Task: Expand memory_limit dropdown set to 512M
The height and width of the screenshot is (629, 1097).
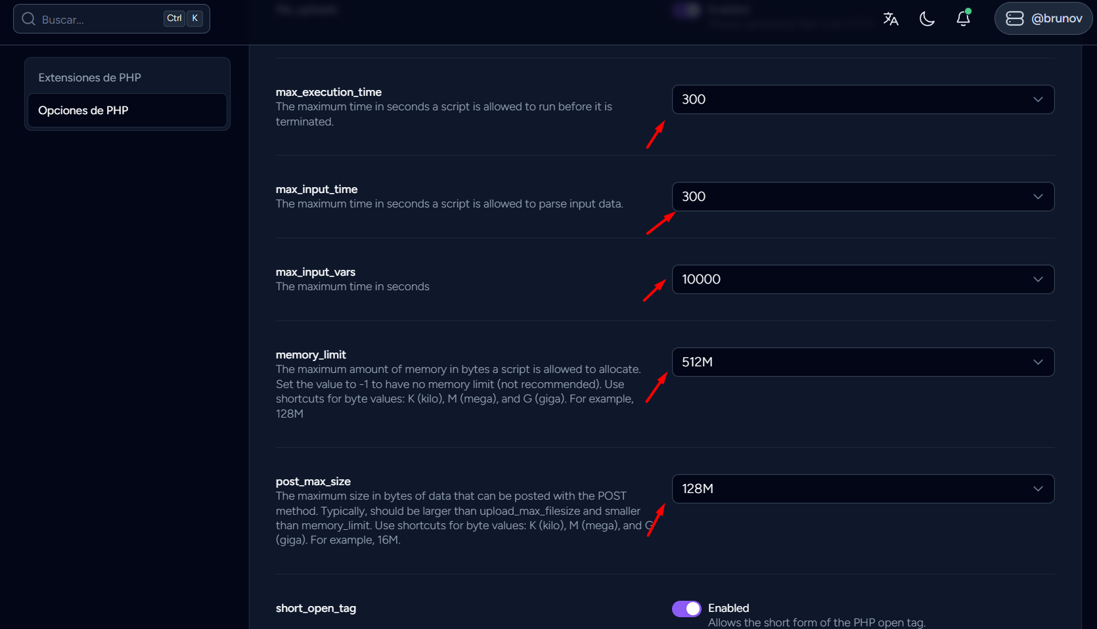Action: [x=862, y=362]
